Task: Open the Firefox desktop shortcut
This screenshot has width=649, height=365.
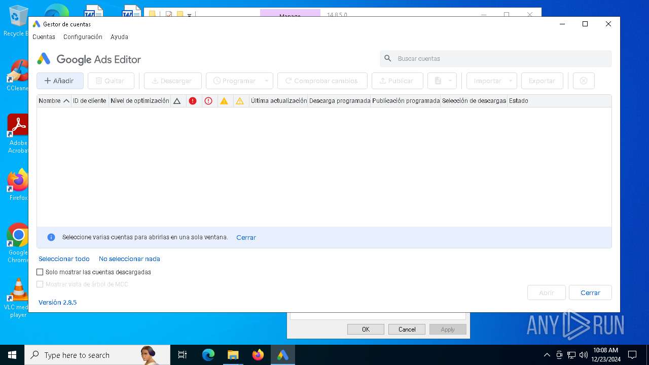Action: coord(18,185)
